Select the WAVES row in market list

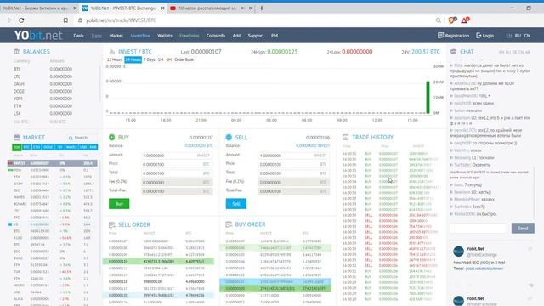pyautogui.click(x=53, y=197)
